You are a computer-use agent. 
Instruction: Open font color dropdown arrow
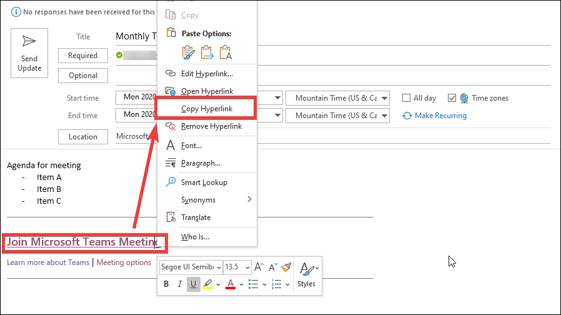[241, 284]
